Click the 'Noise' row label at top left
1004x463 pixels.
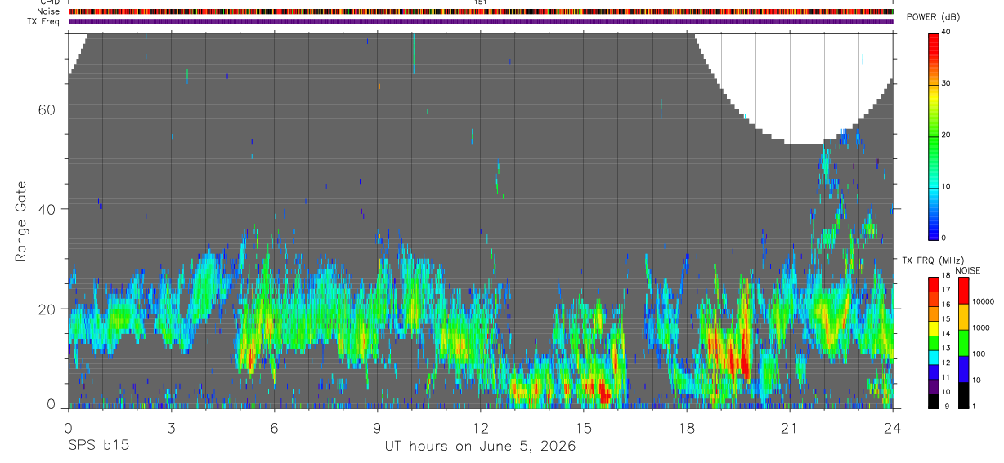(48, 12)
